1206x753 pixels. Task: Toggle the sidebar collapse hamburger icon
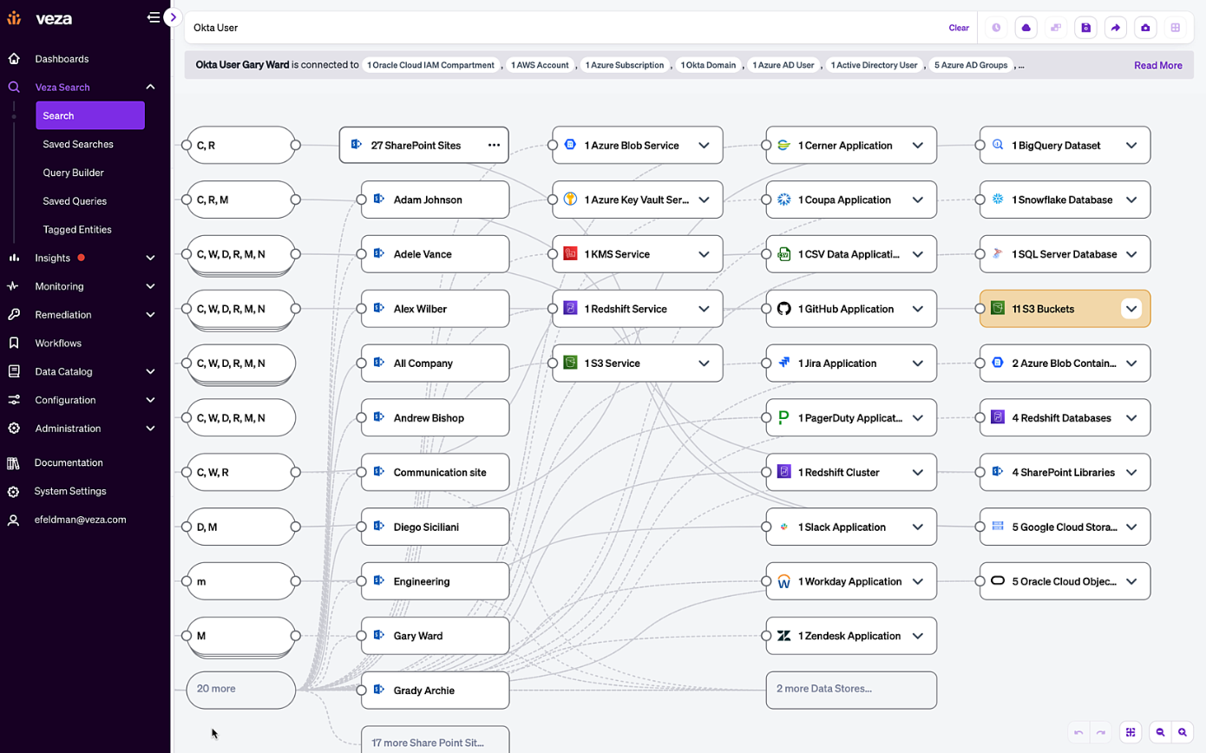coord(154,17)
